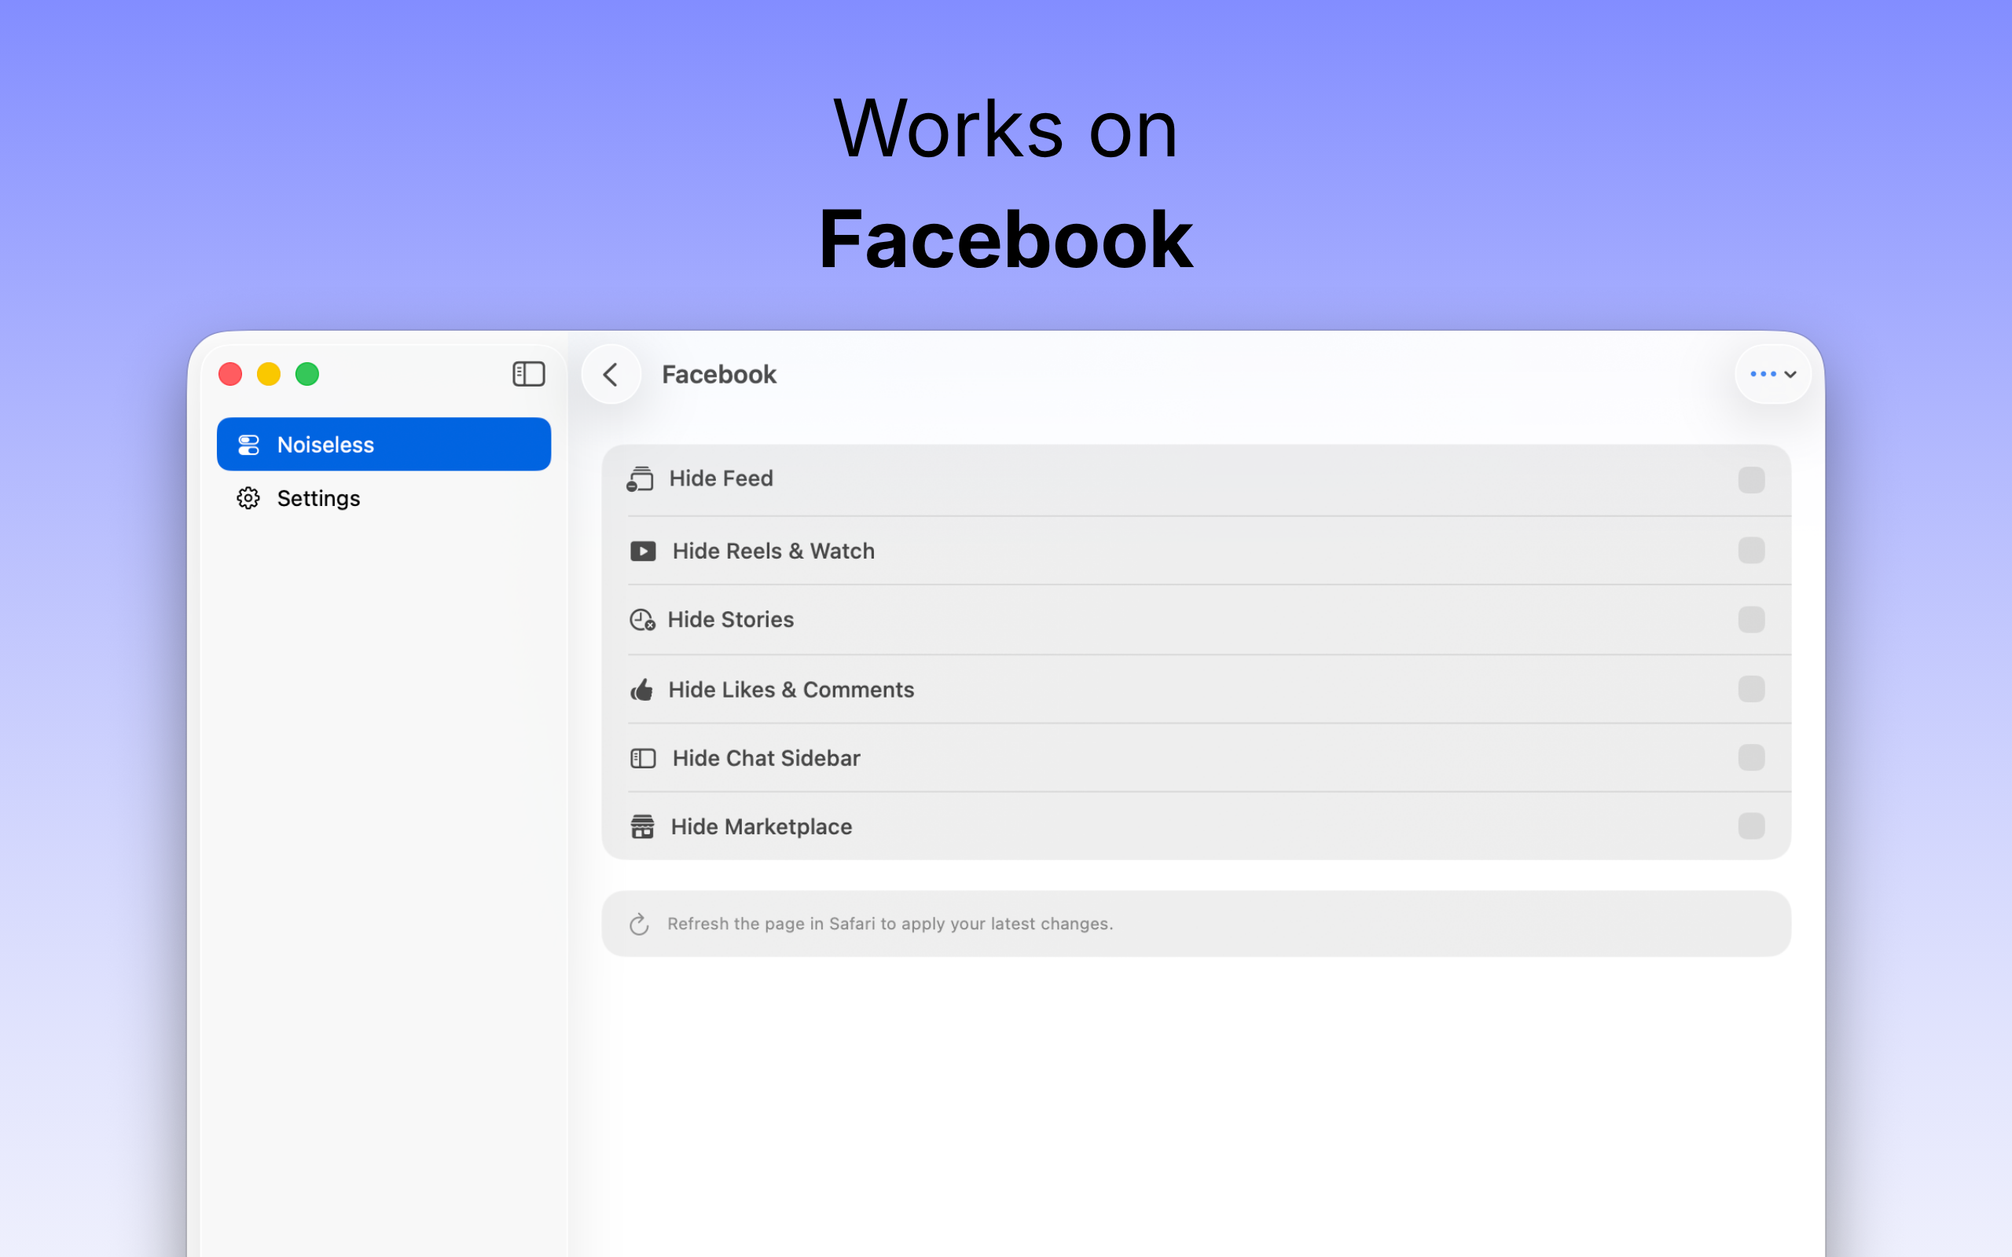Select Noiseless in the sidebar
The image size is (2012, 1257).
point(384,444)
